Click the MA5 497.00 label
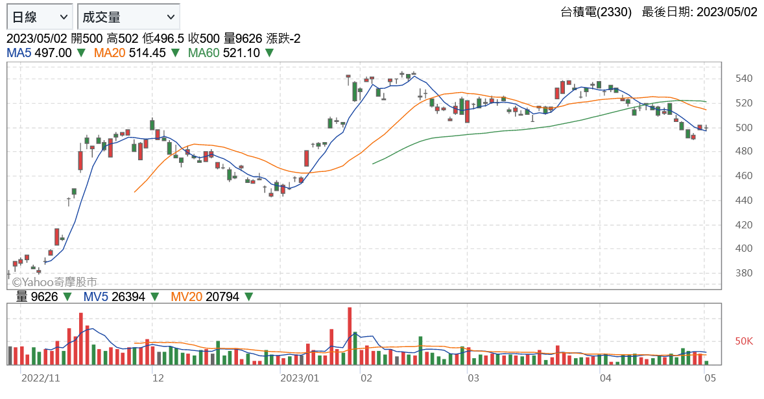 (39, 53)
